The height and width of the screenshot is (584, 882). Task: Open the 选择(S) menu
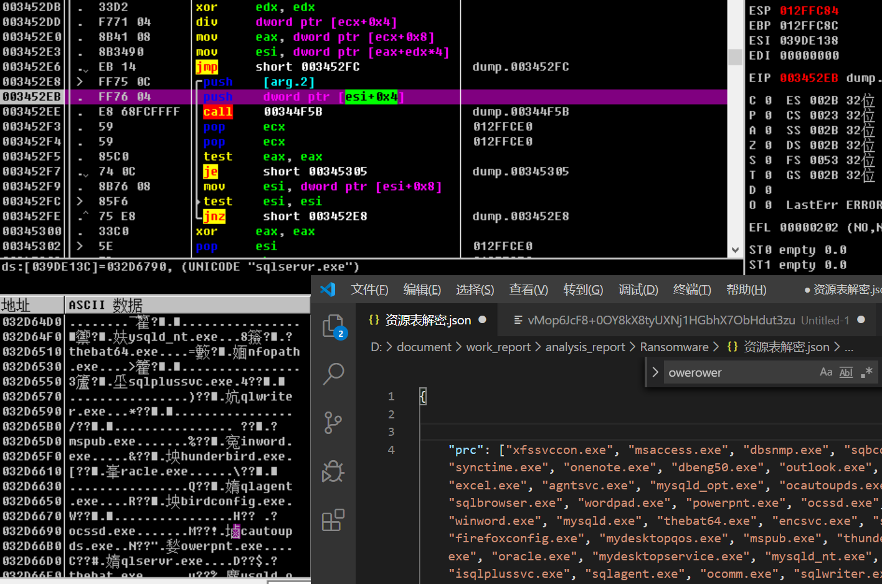pyautogui.click(x=475, y=290)
